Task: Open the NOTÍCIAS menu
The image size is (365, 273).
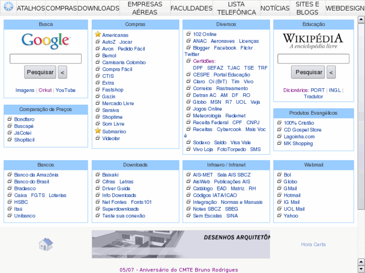Action: [x=275, y=8]
